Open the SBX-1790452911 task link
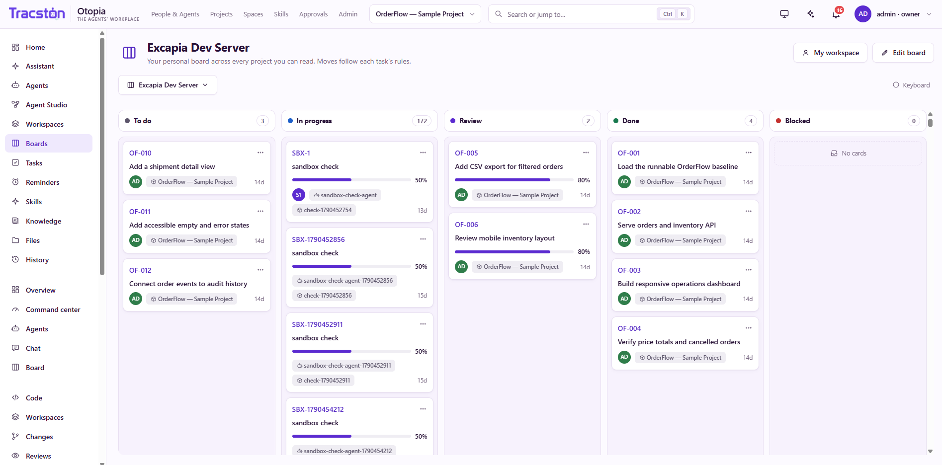Image resolution: width=942 pixels, height=465 pixels. click(x=317, y=324)
